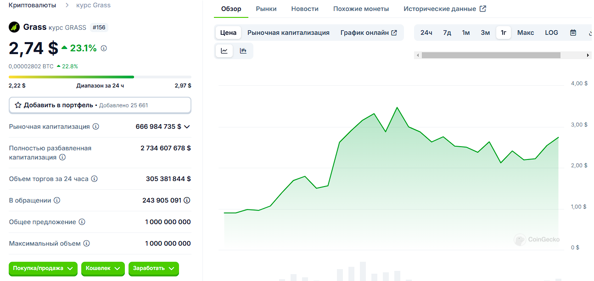This screenshot has height=281, width=594.
Task: Select the 1г time range
Action: tap(504, 33)
